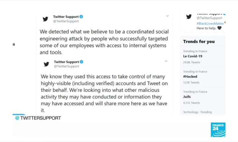Open the Twitter Support name on the first tweet

pyautogui.click(x=66, y=17)
